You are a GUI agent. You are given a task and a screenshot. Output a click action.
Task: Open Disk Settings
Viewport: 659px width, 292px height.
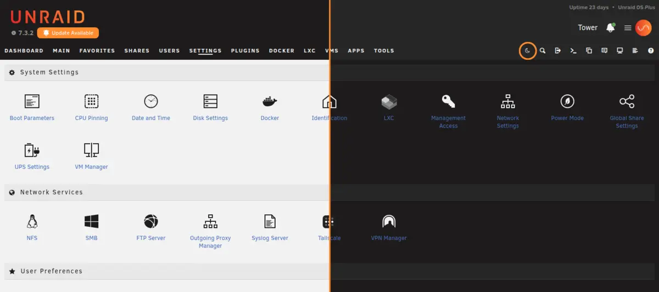tap(210, 108)
